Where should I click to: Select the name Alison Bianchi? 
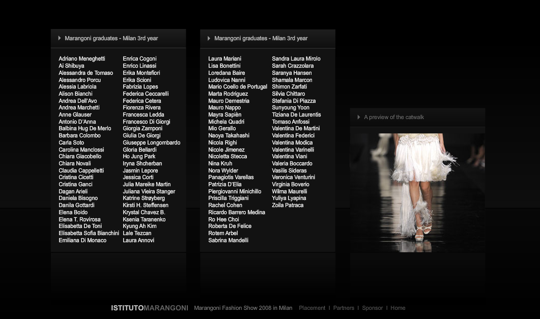(75, 94)
